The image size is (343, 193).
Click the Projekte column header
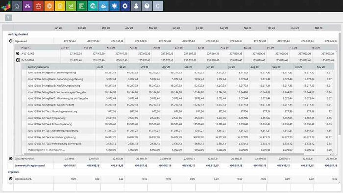click(26, 48)
